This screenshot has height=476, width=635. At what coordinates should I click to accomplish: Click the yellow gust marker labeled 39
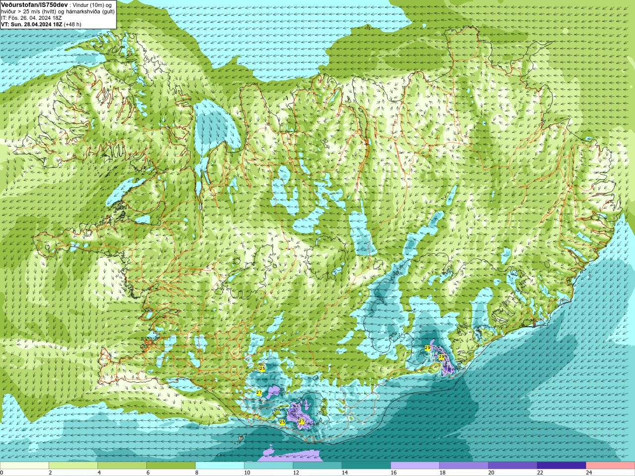(x=442, y=357)
